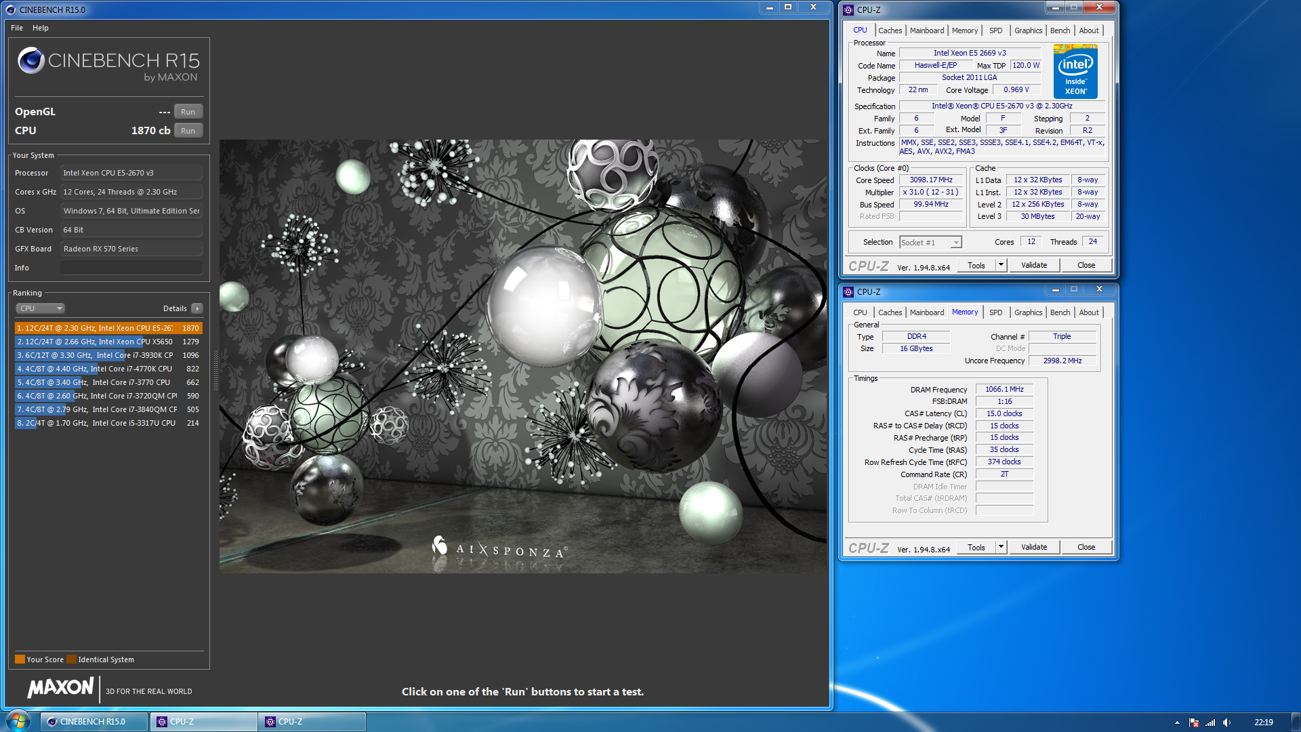Run the CPU benchmark test
The image size is (1301, 732).
pyautogui.click(x=188, y=131)
